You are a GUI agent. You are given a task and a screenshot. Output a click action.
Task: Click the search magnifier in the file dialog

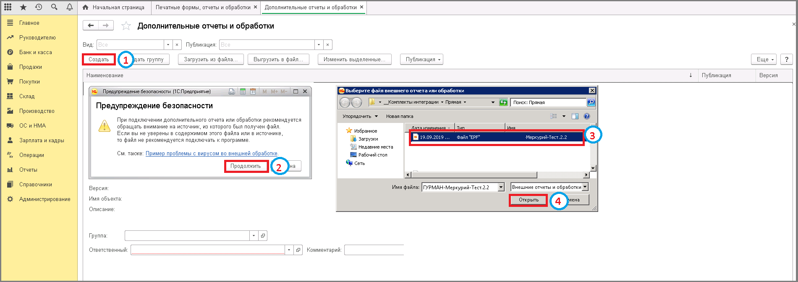click(591, 102)
